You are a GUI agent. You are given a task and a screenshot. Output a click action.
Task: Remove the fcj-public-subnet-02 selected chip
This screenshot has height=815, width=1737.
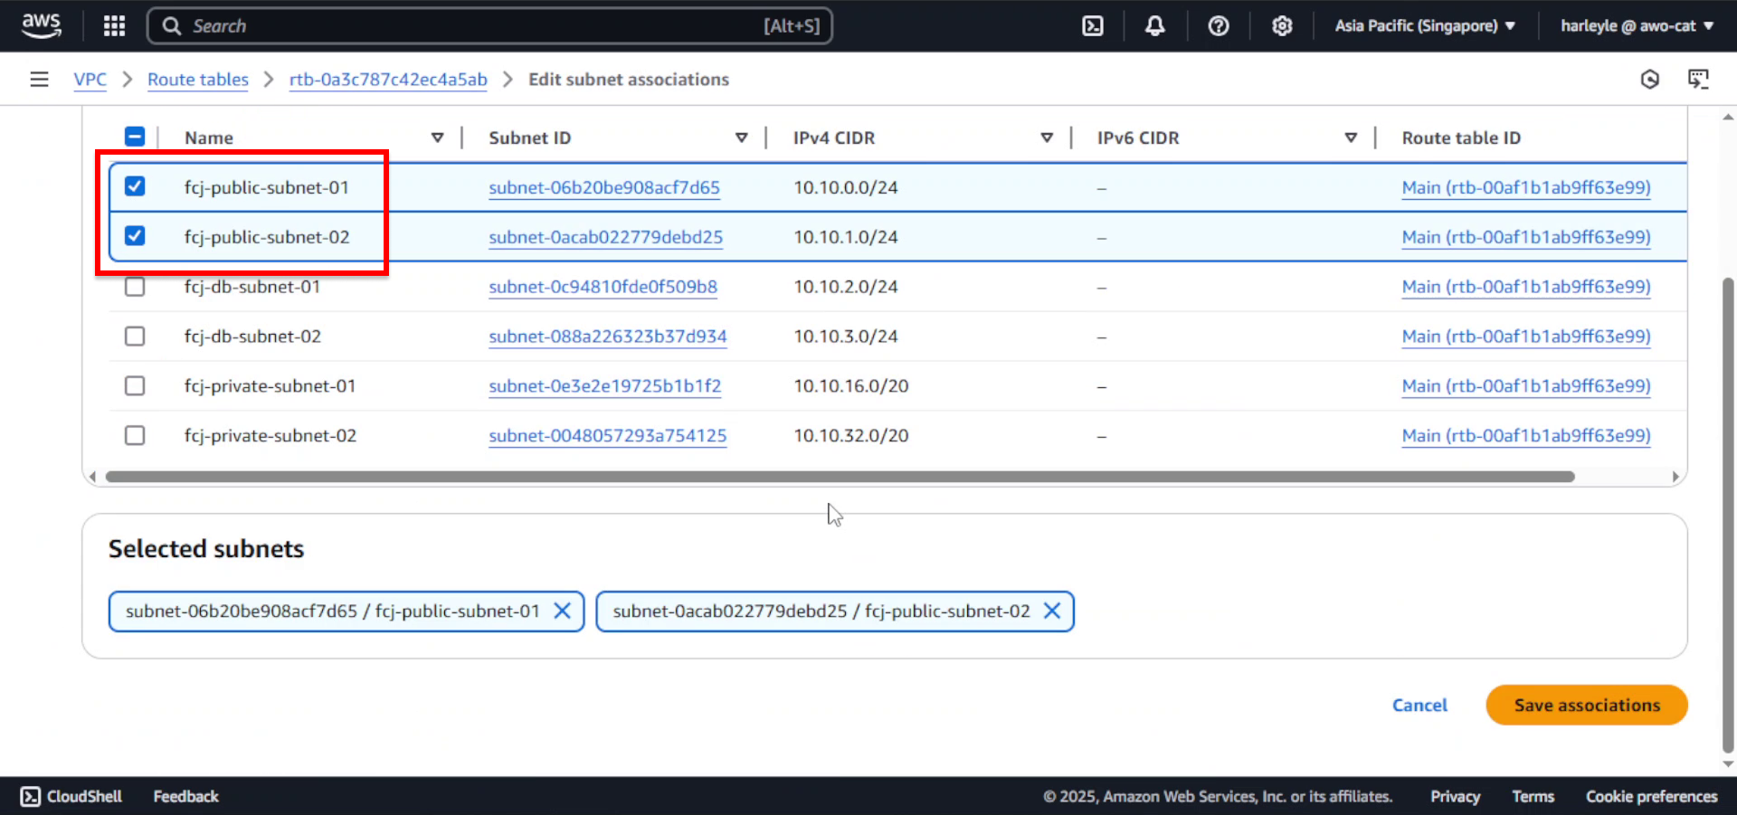tap(1052, 611)
